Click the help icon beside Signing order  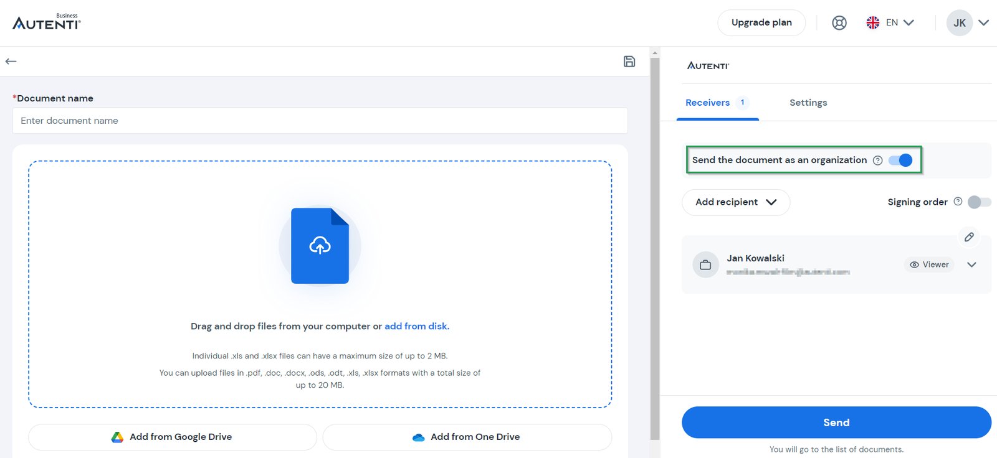coord(958,202)
